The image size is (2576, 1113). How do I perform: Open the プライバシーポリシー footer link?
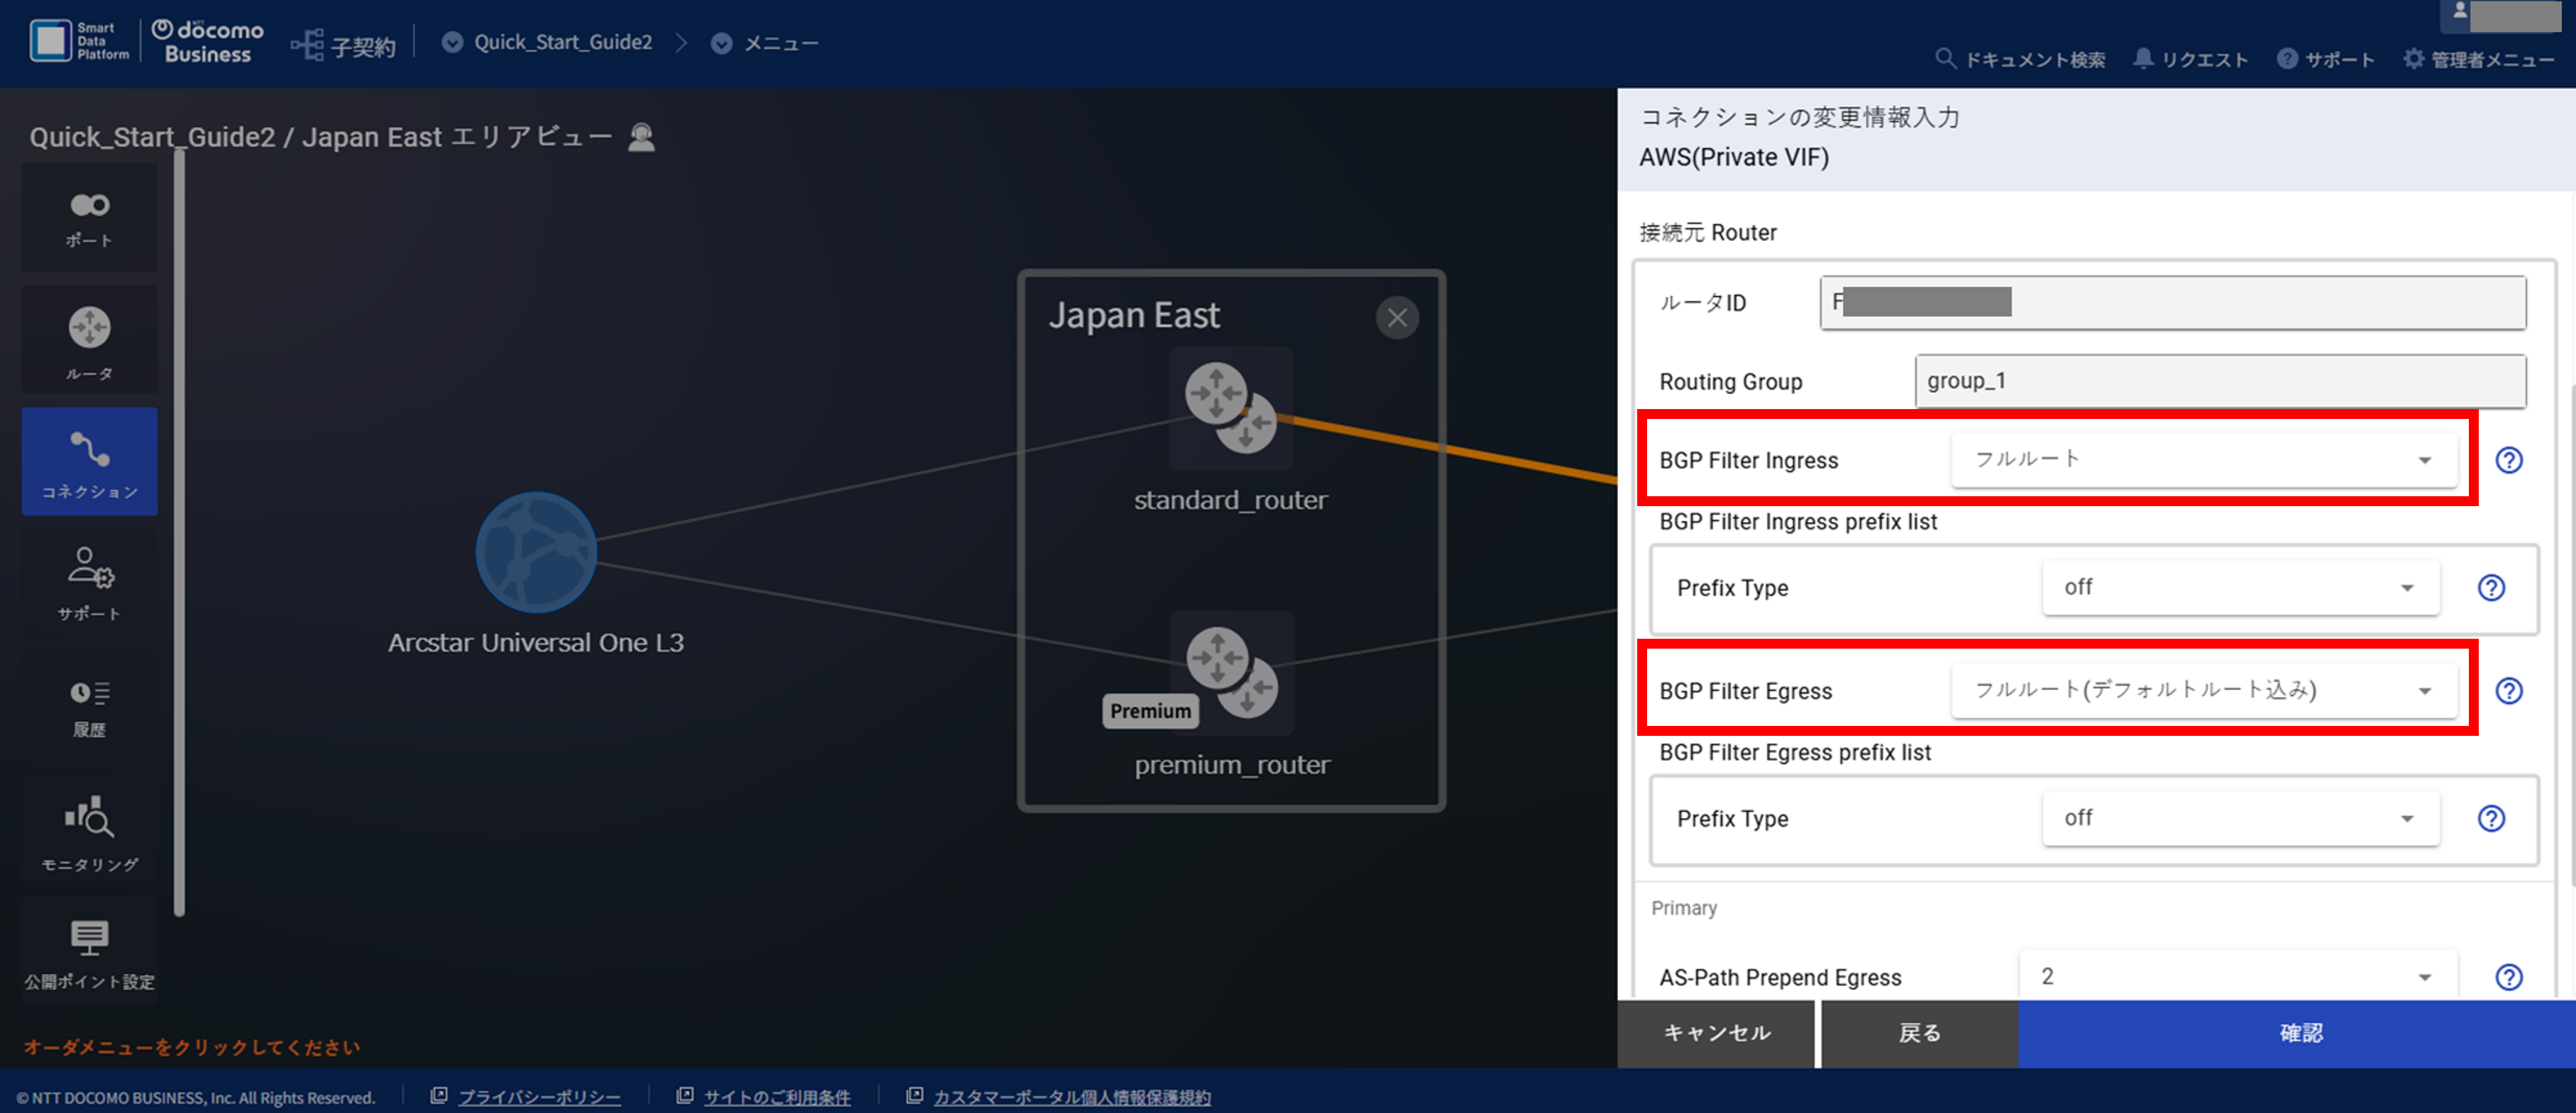pyautogui.click(x=539, y=1097)
